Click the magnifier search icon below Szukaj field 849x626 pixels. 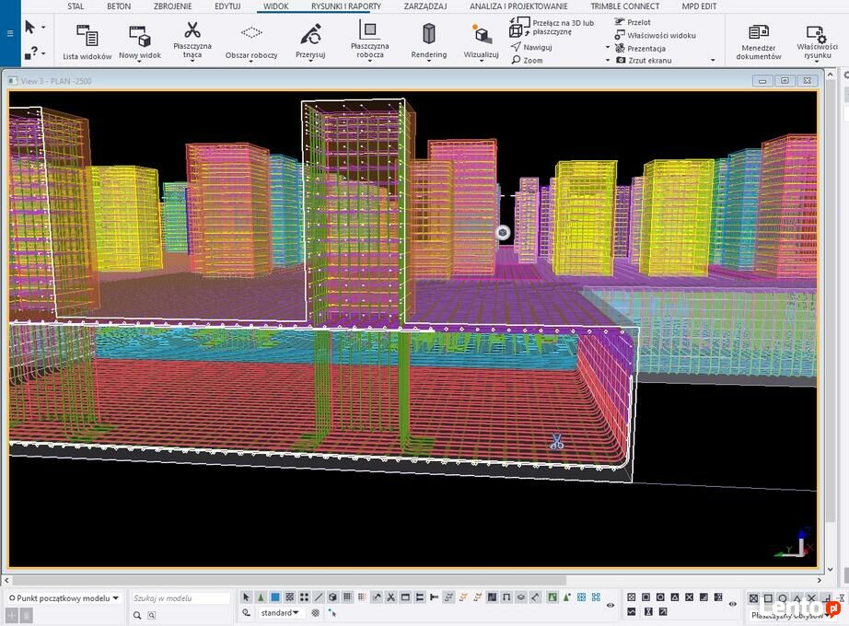(137, 615)
